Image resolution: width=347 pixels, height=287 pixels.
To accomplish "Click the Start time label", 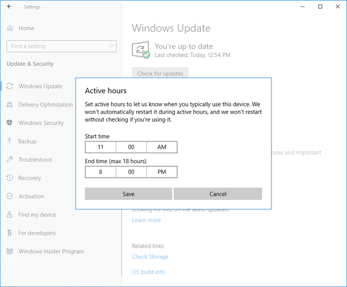I will 97,137.
